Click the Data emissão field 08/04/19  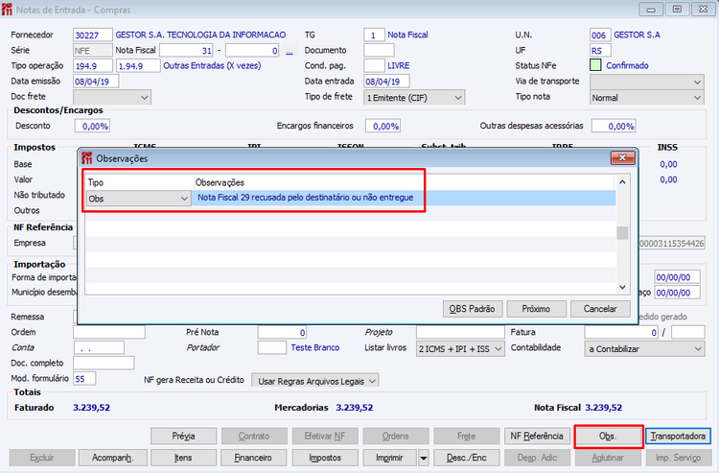click(x=96, y=82)
